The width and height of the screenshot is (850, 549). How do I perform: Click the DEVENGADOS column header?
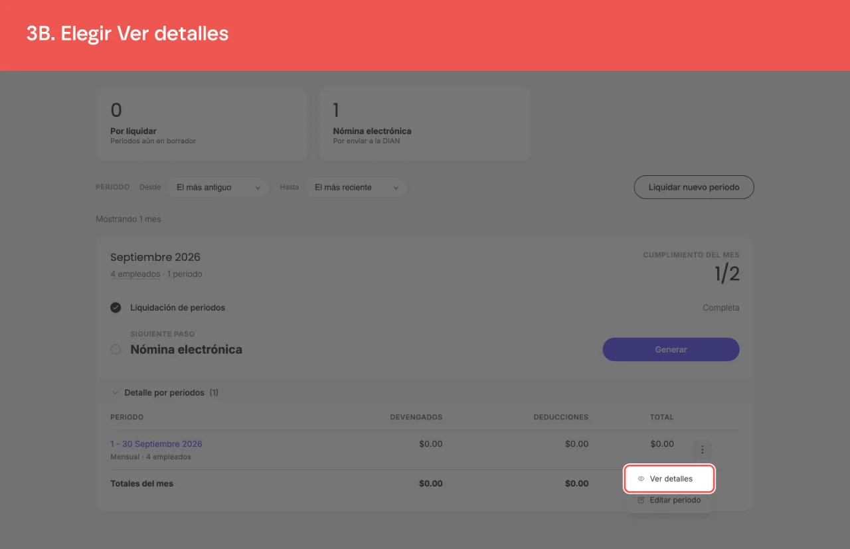416,418
